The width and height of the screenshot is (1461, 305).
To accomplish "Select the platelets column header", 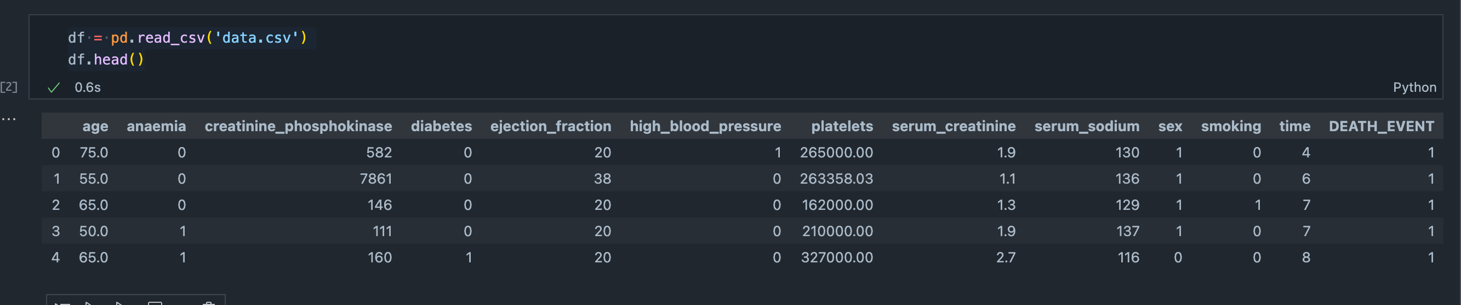I will (842, 126).
